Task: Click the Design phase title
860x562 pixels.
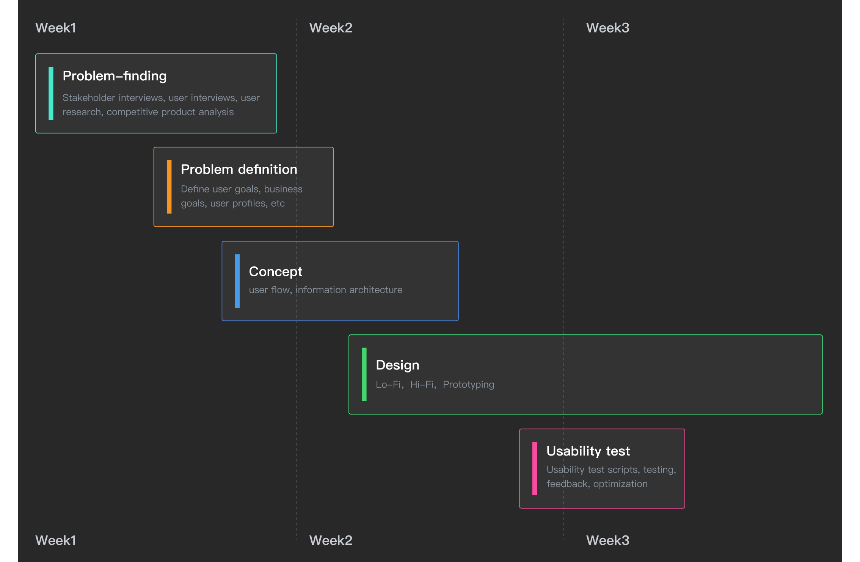Action: pyautogui.click(x=397, y=365)
